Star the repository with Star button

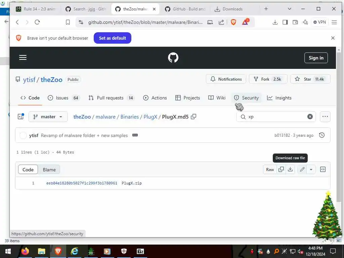310,79
